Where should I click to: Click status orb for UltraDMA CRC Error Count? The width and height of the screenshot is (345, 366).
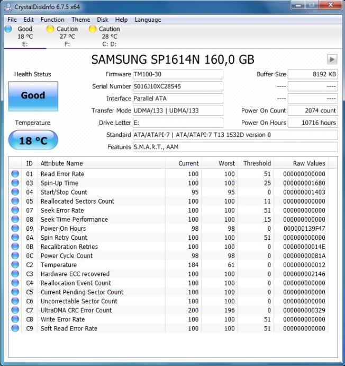(15, 310)
